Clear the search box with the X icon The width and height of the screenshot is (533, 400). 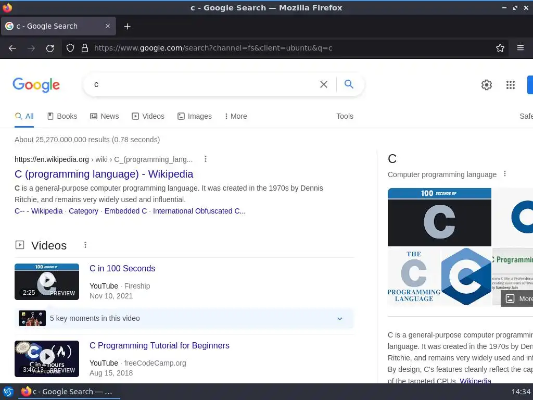[x=324, y=84]
